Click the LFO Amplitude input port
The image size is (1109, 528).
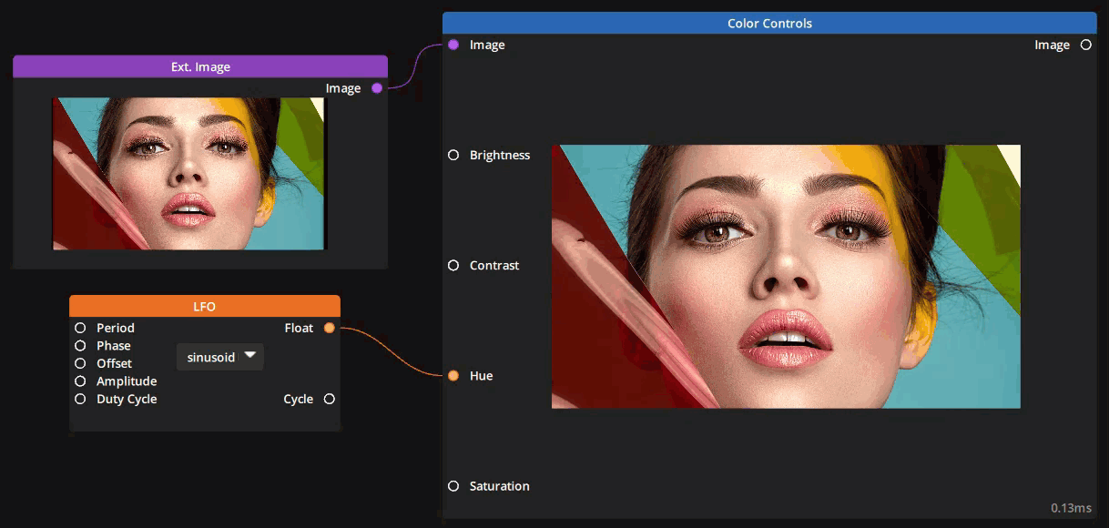pos(80,381)
